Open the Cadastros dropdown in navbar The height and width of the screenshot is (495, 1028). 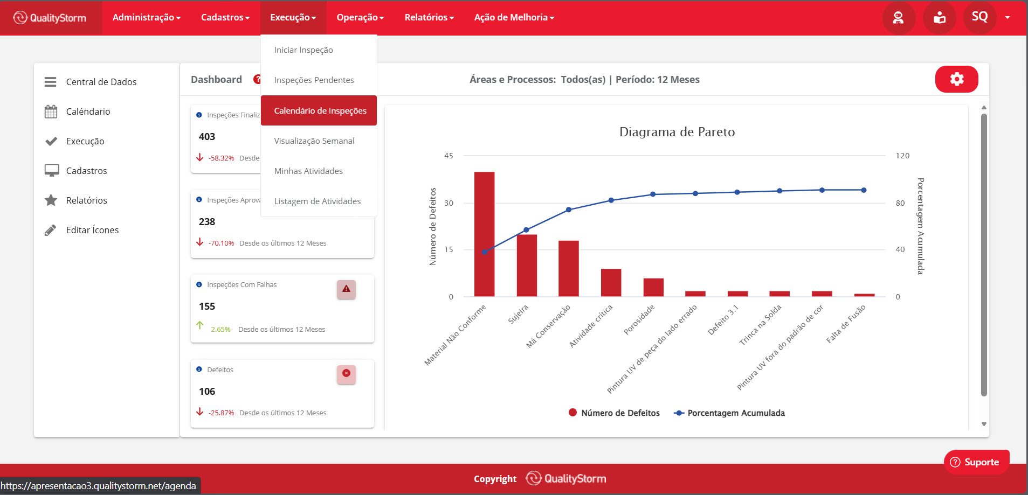coord(225,18)
